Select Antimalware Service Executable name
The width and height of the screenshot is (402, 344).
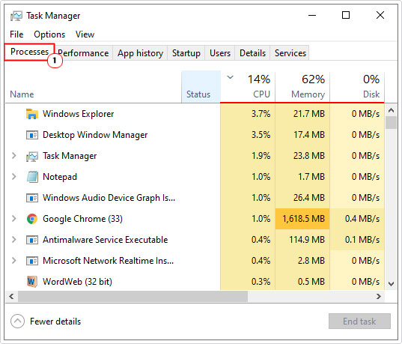click(105, 240)
